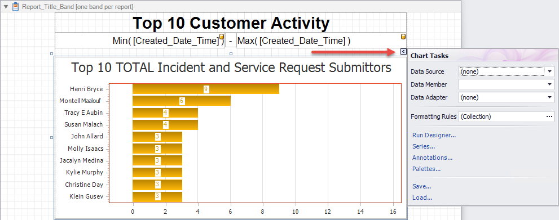Click the Molly Isaacs axis label
The image size is (559, 220).
86,149
